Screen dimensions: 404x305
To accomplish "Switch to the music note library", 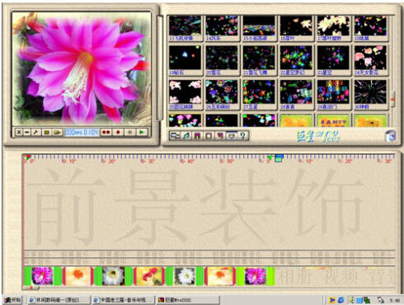I will [186, 135].
